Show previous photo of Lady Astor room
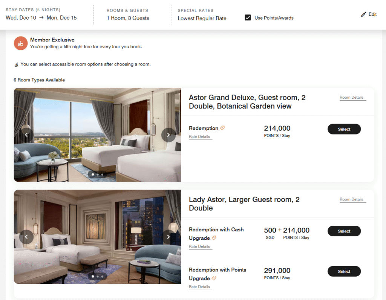 [26, 237]
